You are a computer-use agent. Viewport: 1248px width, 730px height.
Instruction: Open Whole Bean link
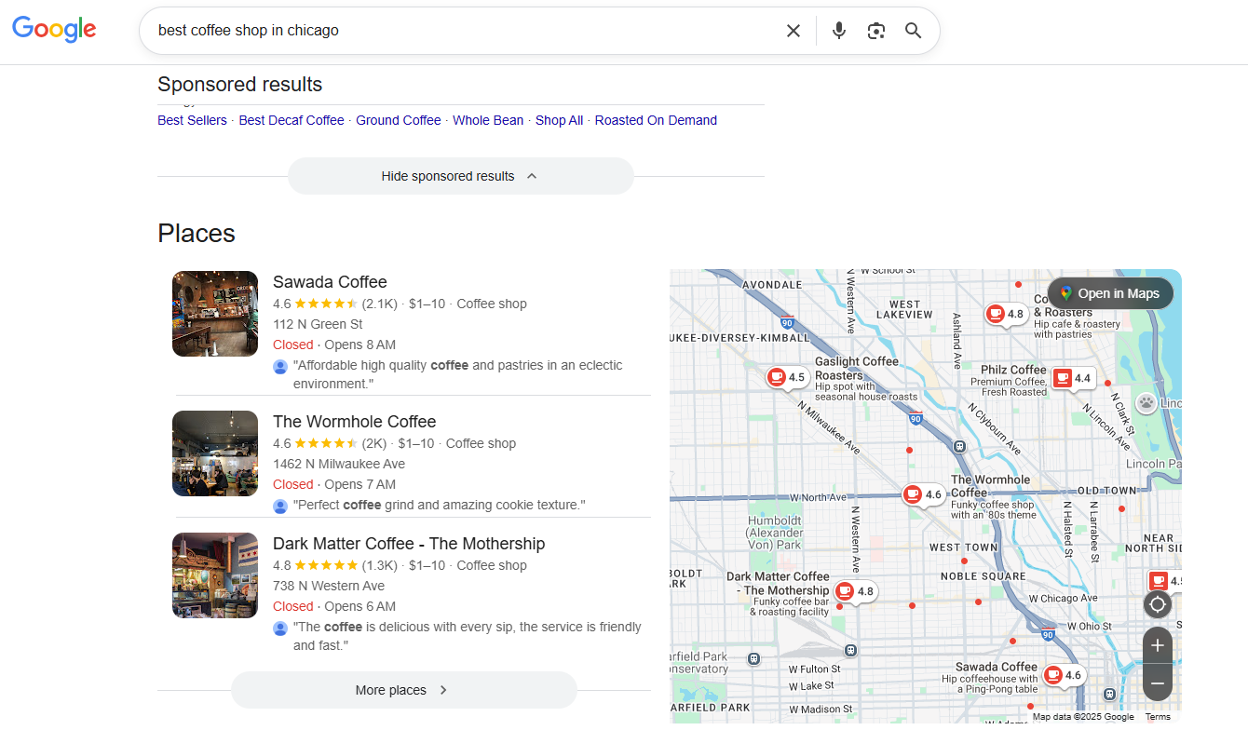tap(488, 120)
